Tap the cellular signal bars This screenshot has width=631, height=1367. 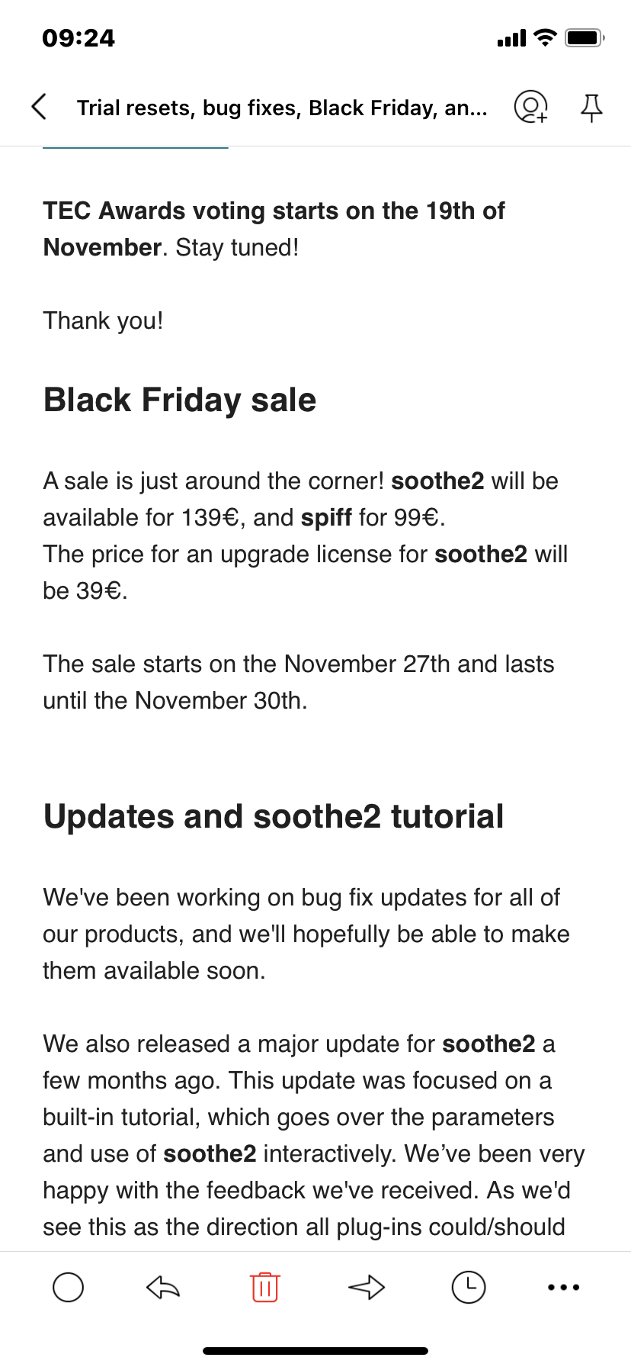511,38
